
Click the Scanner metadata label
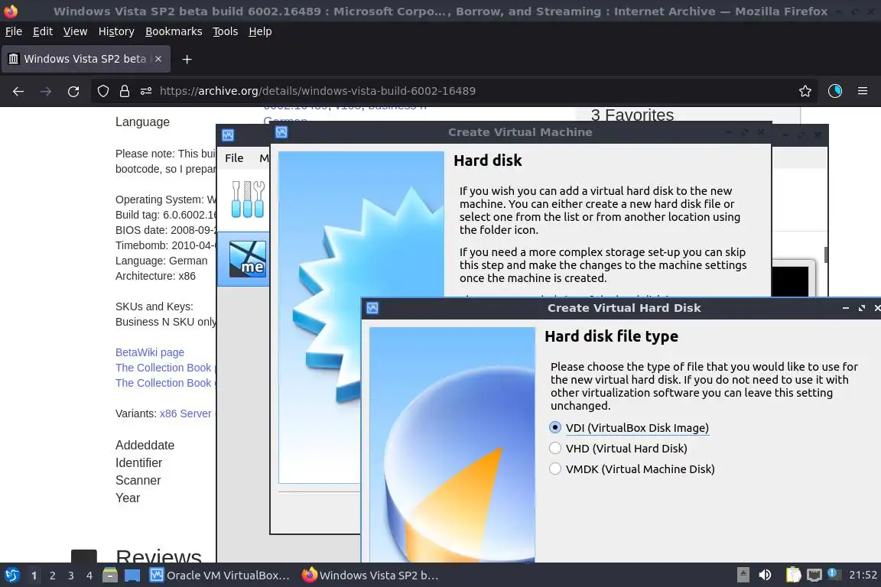138,480
